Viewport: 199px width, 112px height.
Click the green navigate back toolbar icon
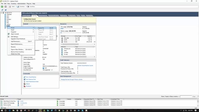pyautogui.click(x=2, y=7)
